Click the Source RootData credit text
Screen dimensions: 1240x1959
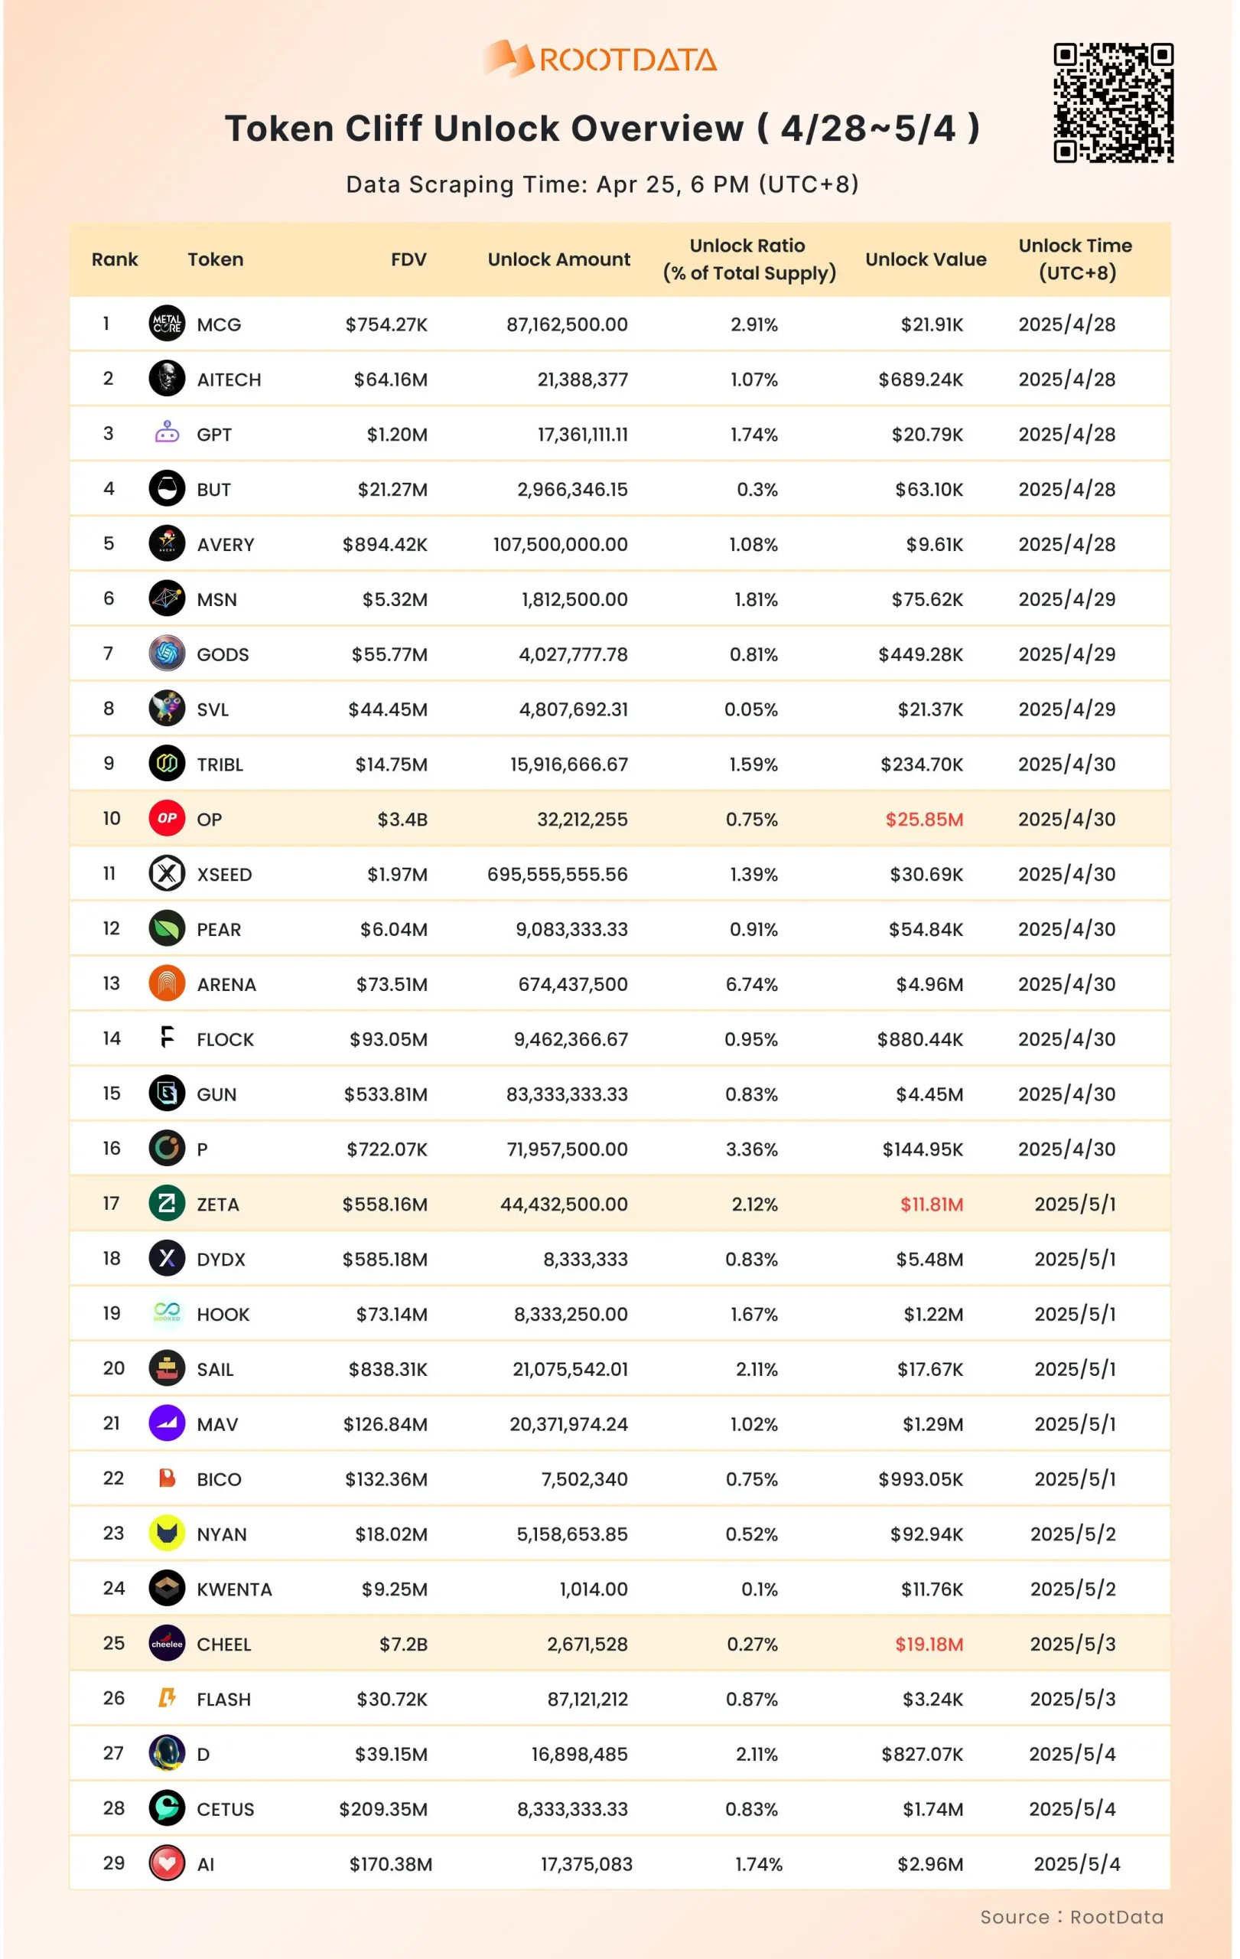tap(1072, 1918)
